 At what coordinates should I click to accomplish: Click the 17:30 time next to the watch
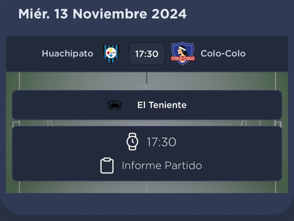click(x=162, y=142)
